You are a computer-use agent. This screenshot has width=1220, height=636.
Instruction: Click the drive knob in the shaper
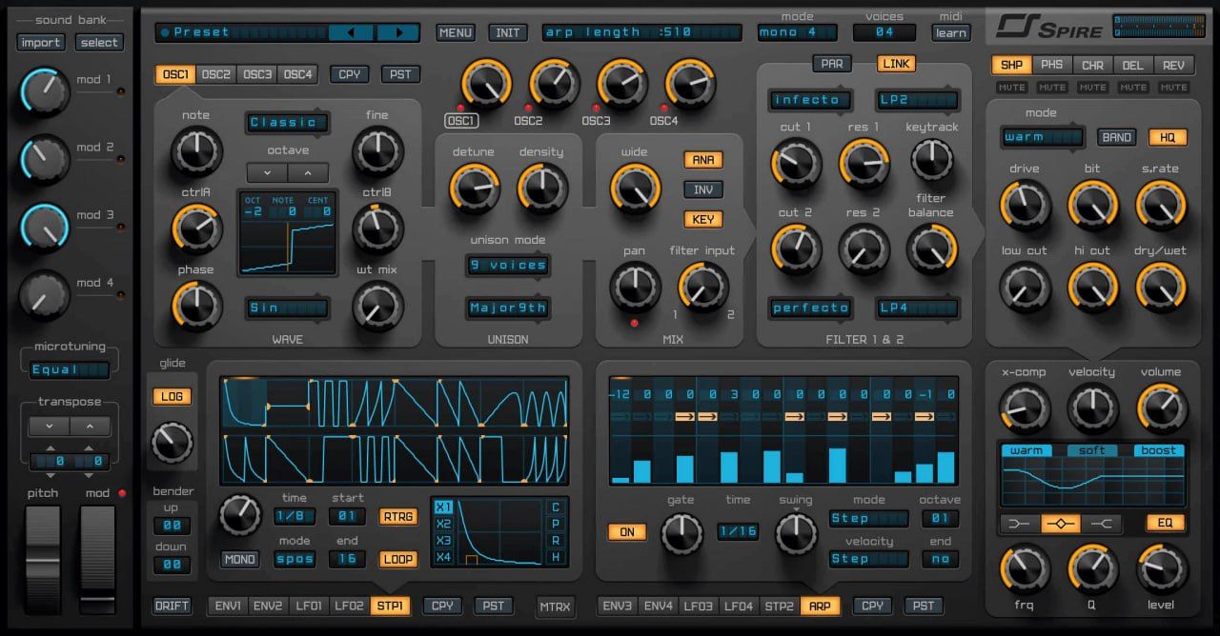tap(1025, 205)
